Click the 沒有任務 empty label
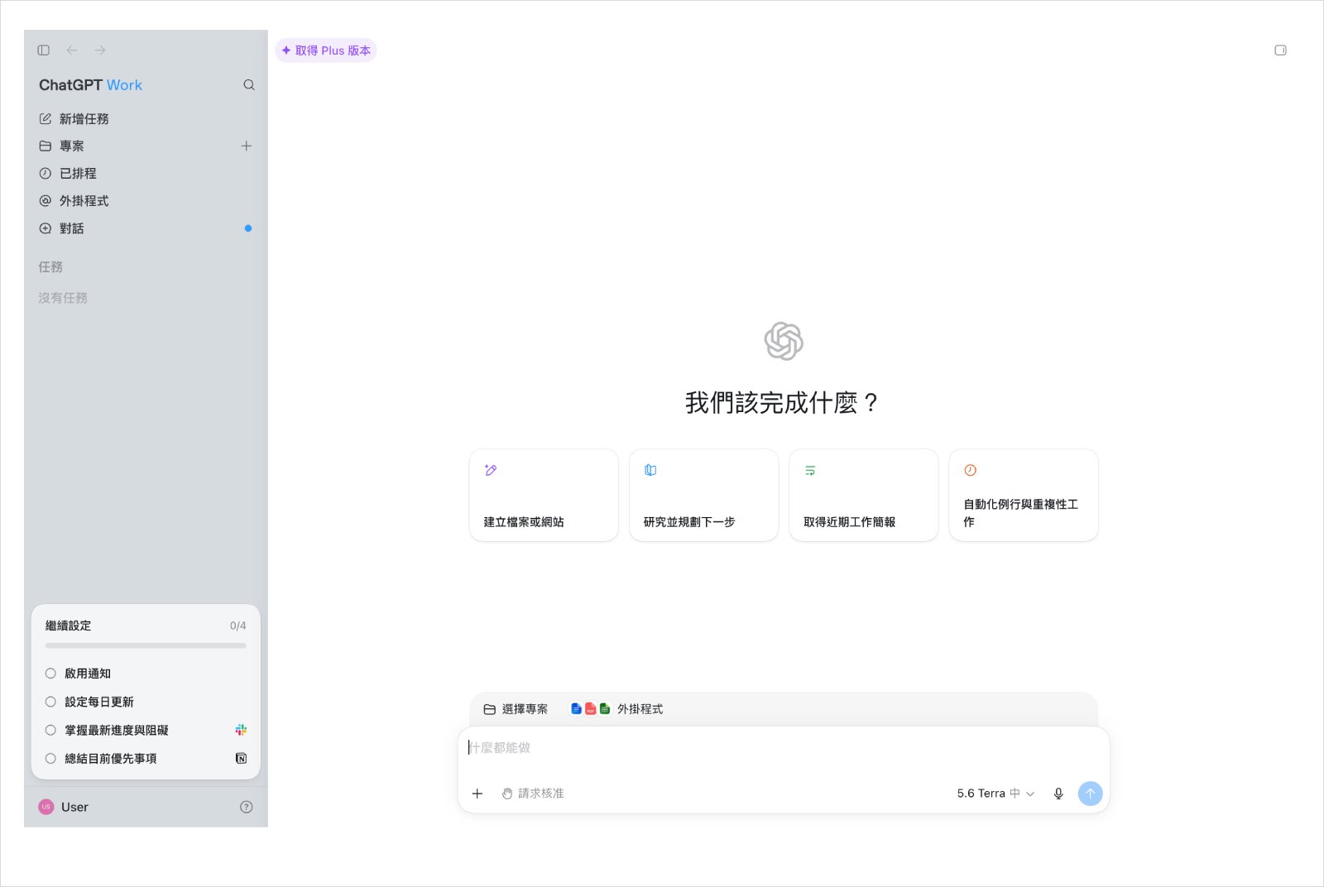 [x=63, y=298]
